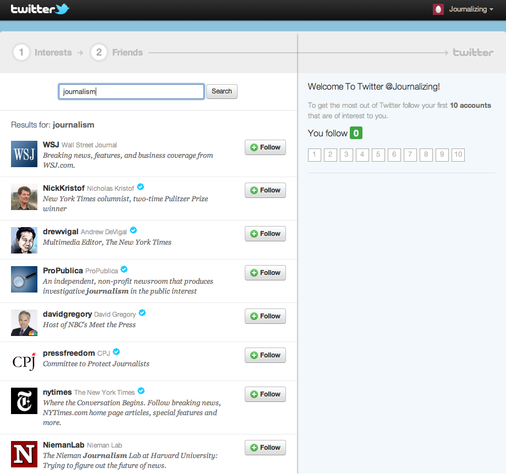This screenshot has height=474, width=506.
Task: Follow davidgregory
Action: 265,316
